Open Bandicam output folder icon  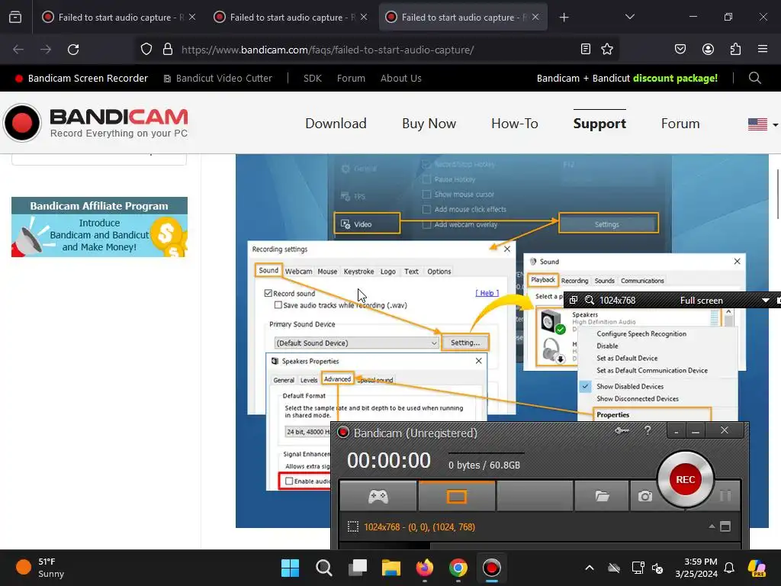603,496
